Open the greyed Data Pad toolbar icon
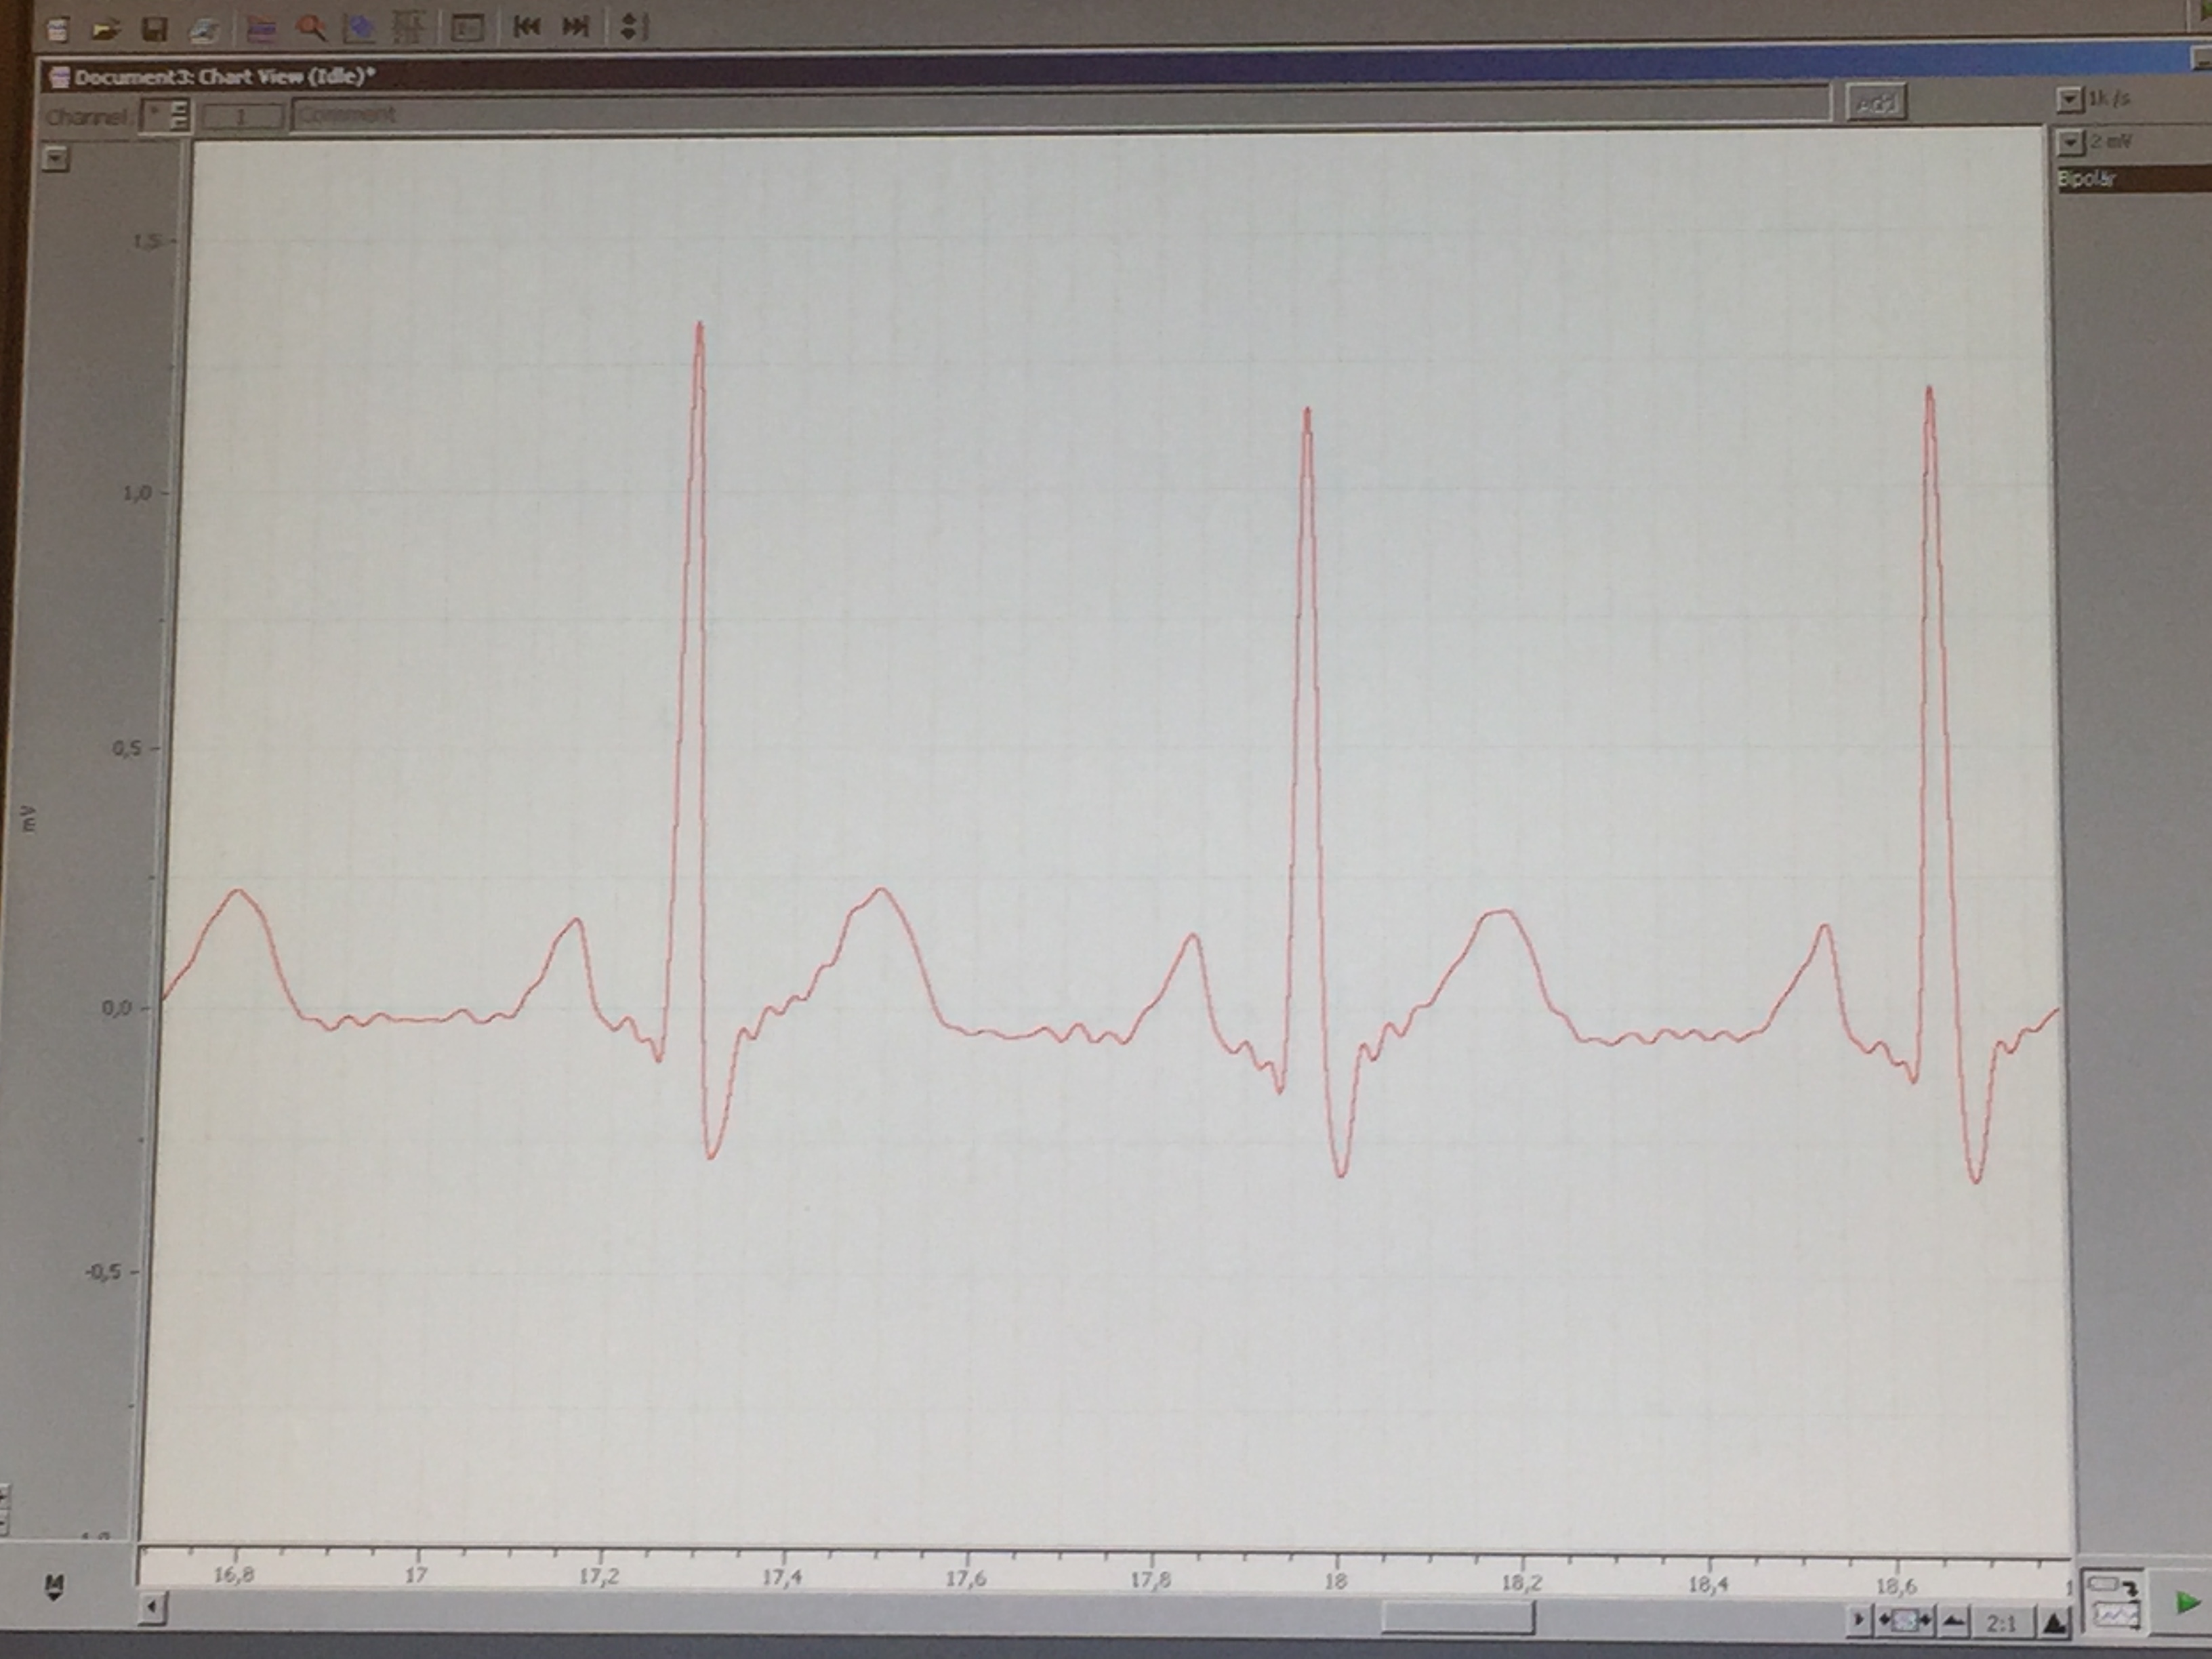This screenshot has width=2212, height=1659. click(409, 27)
